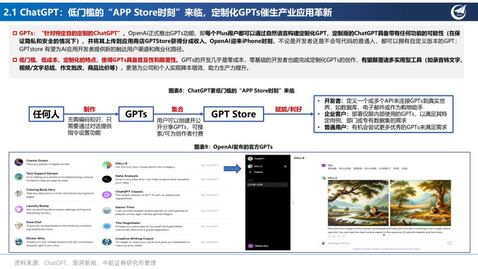Viewport: 478px width, 269px height.
Task: Click the Tech Support Advisor avatar icon
Action: pos(19,177)
